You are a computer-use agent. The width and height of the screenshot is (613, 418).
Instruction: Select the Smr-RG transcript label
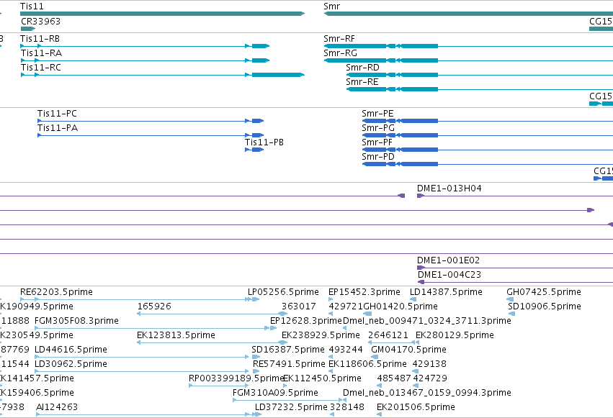click(x=341, y=53)
